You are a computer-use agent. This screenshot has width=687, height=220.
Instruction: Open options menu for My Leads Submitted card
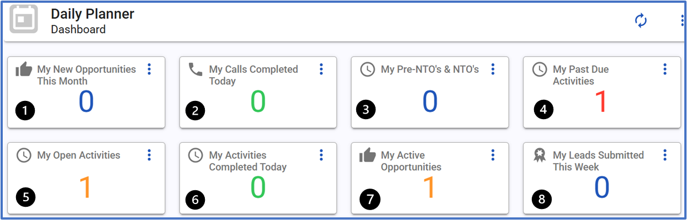coord(665,155)
